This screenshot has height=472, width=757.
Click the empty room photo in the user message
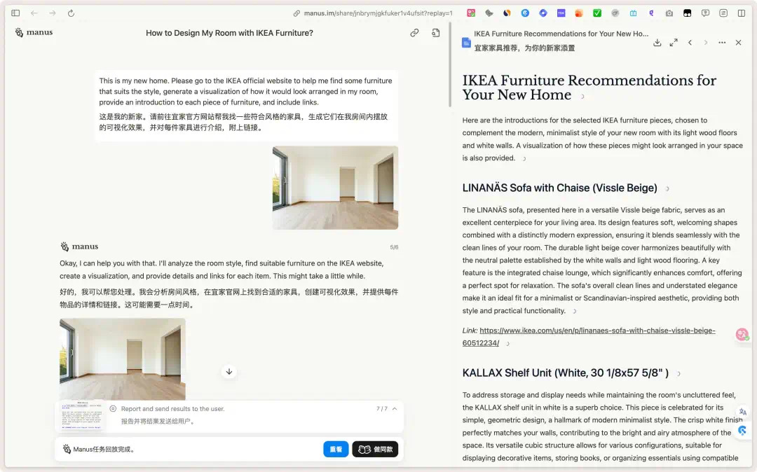(334, 187)
